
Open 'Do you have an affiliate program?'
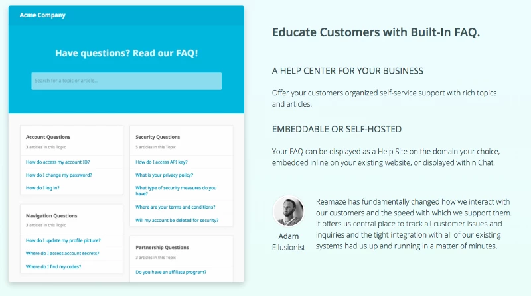pyautogui.click(x=171, y=272)
